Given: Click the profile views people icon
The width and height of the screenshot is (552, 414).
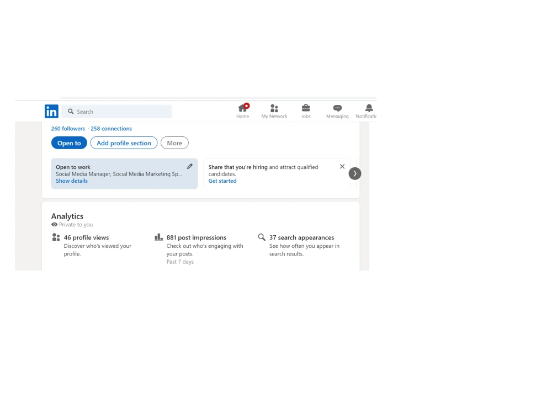Looking at the screenshot, I should pyautogui.click(x=56, y=237).
